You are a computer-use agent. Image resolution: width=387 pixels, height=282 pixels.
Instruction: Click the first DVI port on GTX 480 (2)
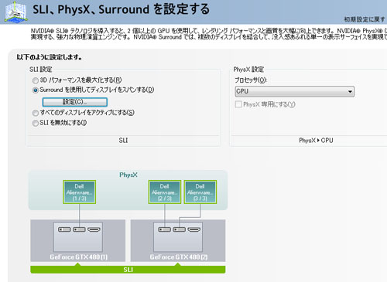coord(164,229)
